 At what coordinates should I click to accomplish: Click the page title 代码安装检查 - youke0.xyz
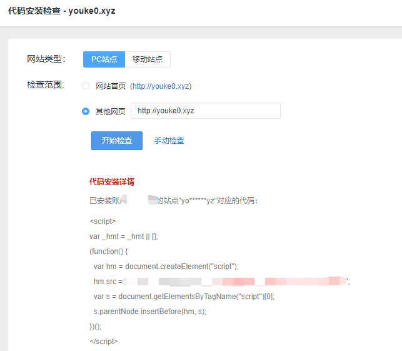(62, 11)
